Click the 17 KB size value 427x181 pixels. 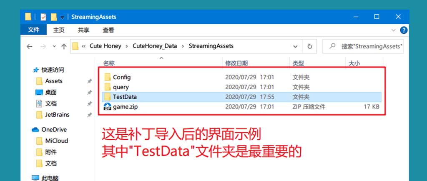372,107
